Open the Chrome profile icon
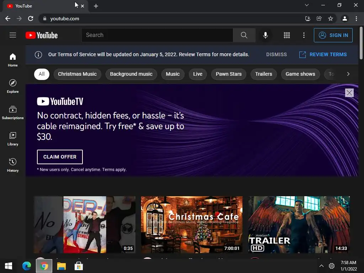 [x=345, y=18]
